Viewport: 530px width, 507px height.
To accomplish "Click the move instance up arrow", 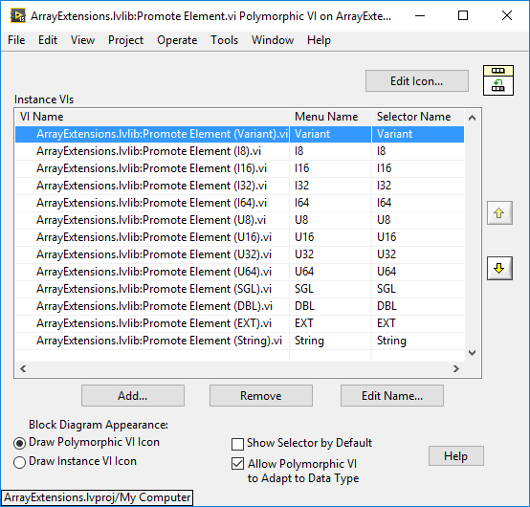I will click(x=499, y=213).
